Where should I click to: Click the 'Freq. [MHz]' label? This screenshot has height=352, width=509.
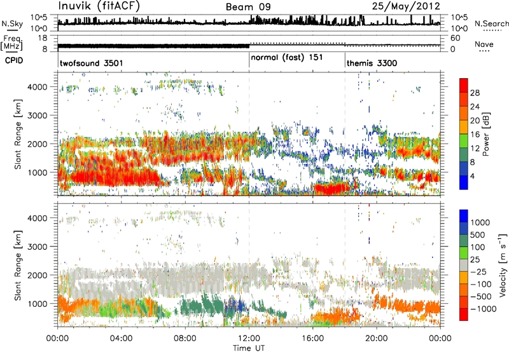coord(12,43)
